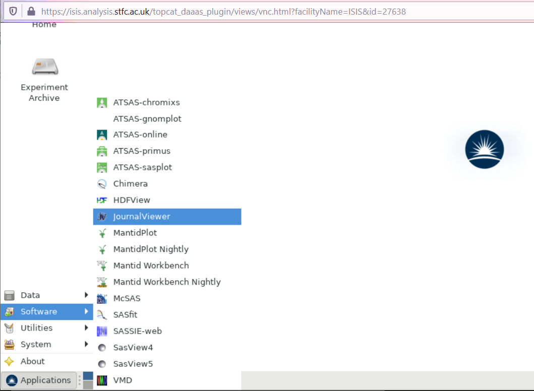The height and width of the screenshot is (391, 534).
Task: Select the Software menu category
Action: [39, 312]
